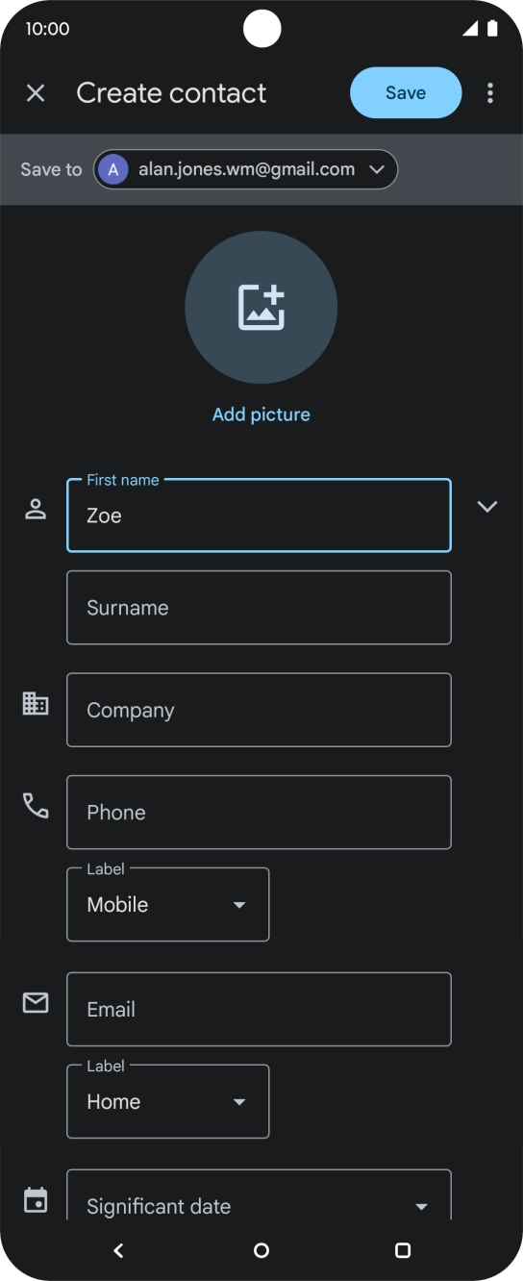The height and width of the screenshot is (1281, 523).
Task: Open the three-dot overflow menu
Action: (x=490, y=93)
